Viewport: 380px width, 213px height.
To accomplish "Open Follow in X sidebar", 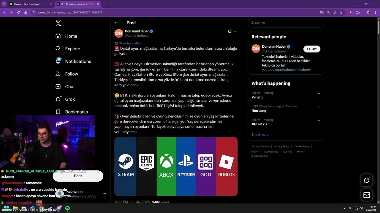I will (67, 74).
